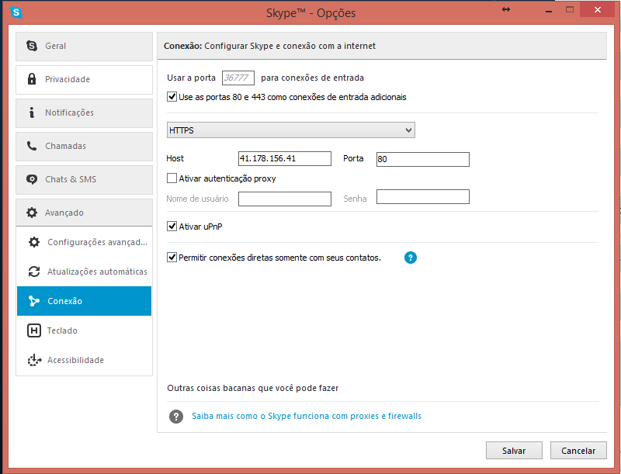The width and height of the screenshot is (621, 474).
Task: Open the Chats & SMS section
Action: point(84,180)
